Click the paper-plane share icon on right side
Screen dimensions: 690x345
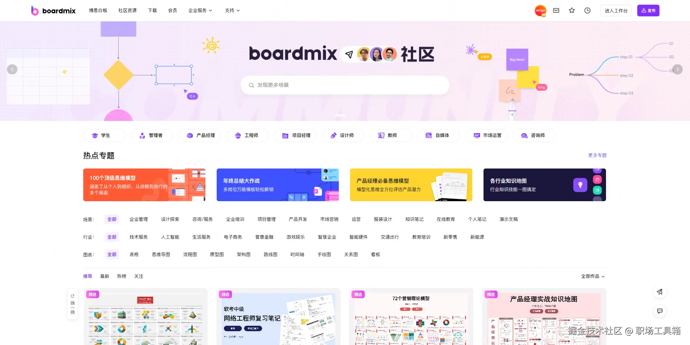point(659,292)
